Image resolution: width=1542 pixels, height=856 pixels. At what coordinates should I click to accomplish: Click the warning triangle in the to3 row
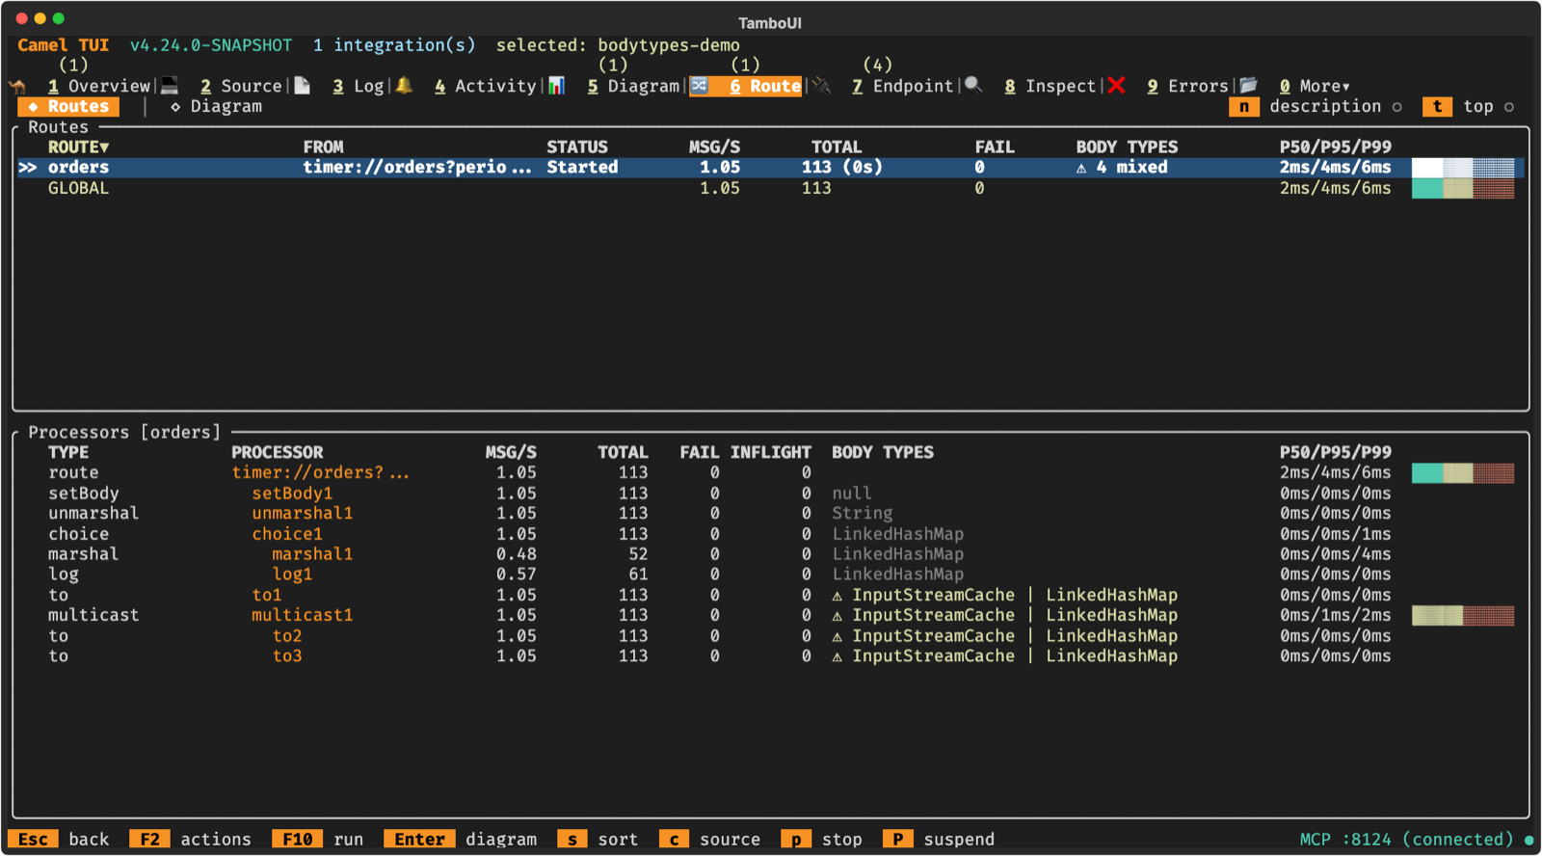pyautogui.click(x=837, y=656)
